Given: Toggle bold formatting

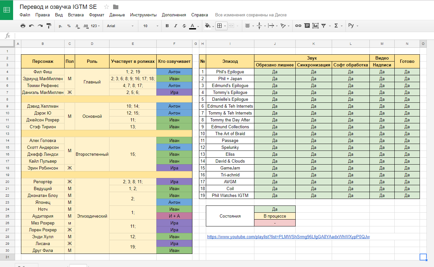Looking at the screenshot, I should (x=167, y=26).
